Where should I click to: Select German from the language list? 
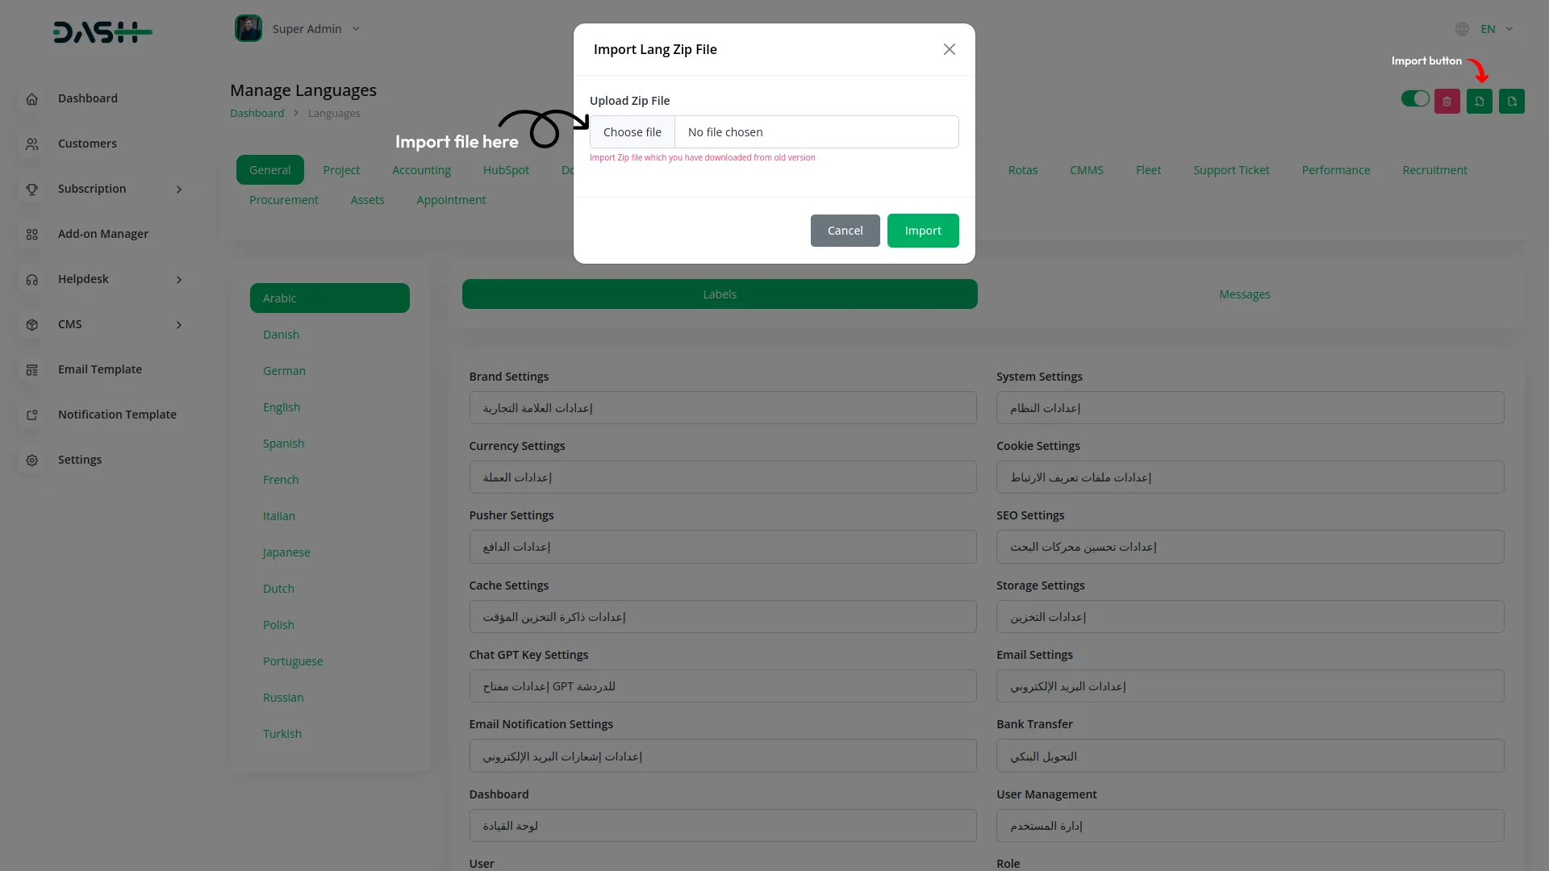pyautogui.click(x=284, y=371)
